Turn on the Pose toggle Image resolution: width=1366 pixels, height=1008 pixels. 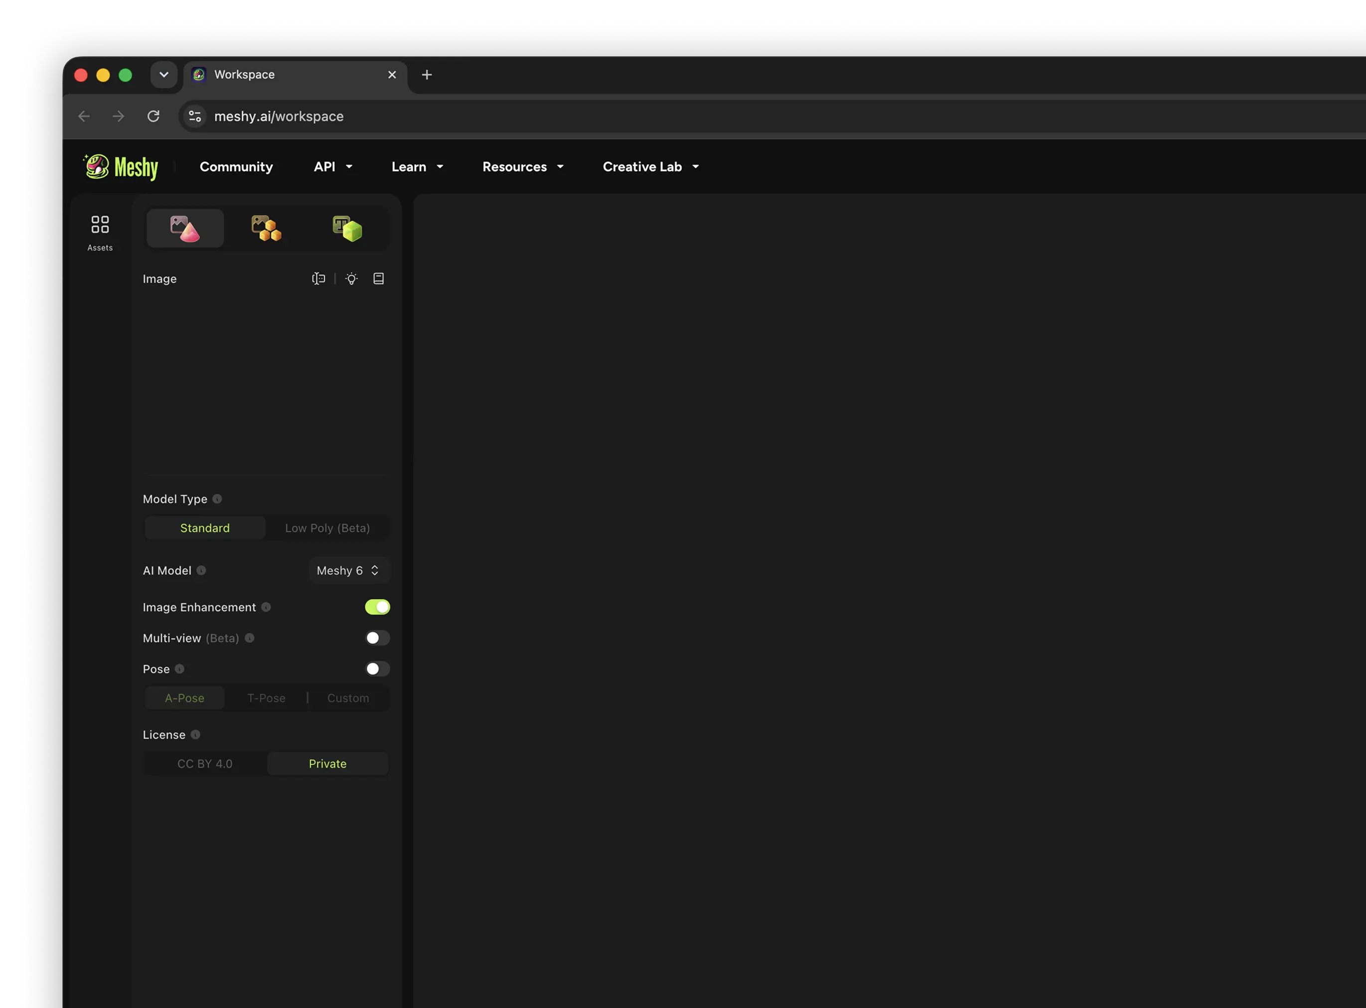pyautogui.click(x=377, y=669)
